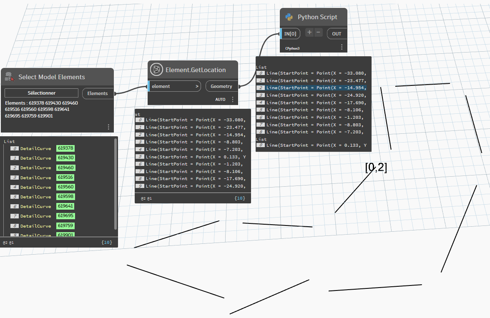Open the Select Model Elements node three-dot menu
490x318 pixels.
click(108, 127)
